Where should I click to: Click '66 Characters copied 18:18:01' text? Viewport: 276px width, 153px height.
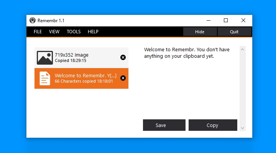tap(84, 81)
